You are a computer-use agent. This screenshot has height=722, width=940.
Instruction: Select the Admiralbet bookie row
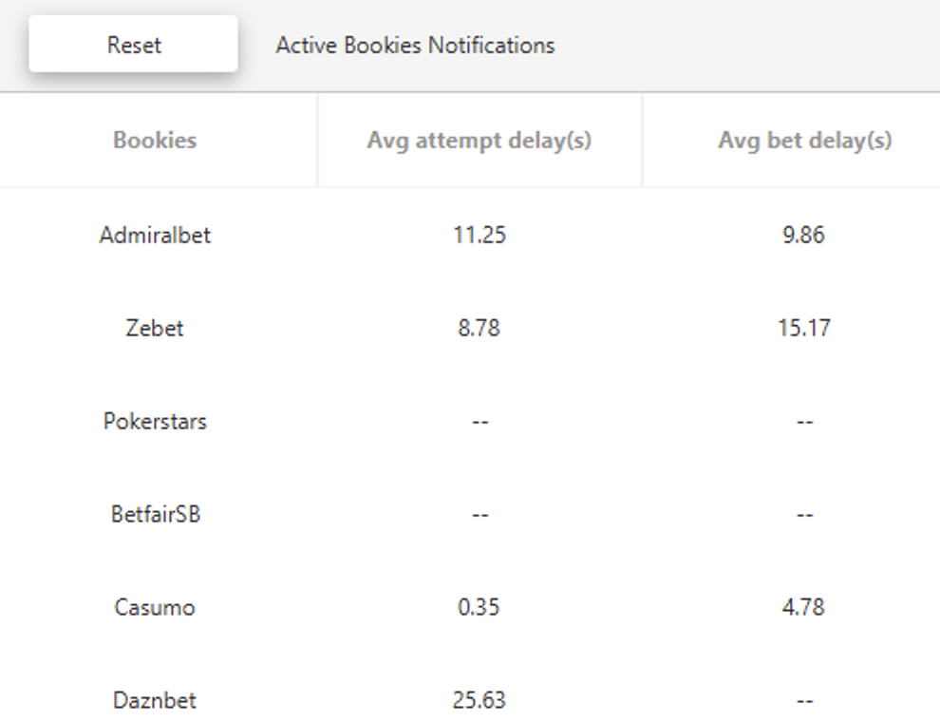[x=155, y=235]
